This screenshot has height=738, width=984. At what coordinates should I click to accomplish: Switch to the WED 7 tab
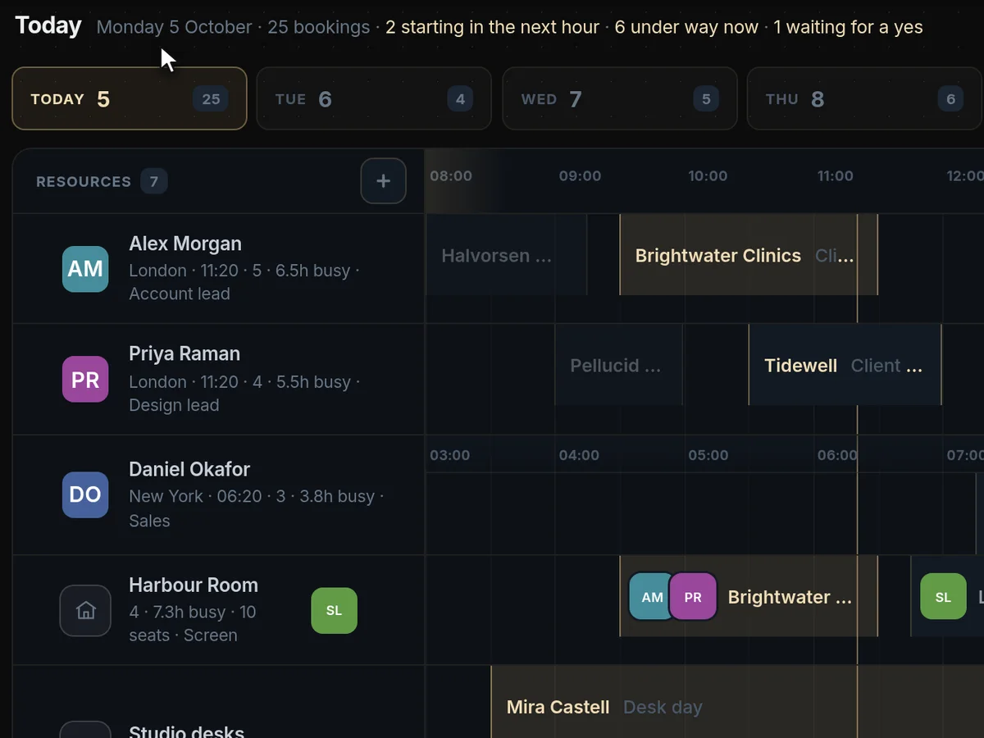[x=619, y=98]
